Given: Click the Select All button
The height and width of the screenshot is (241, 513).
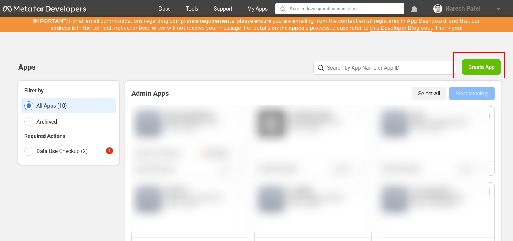Looking at the screenshot, I should (429, 94).
